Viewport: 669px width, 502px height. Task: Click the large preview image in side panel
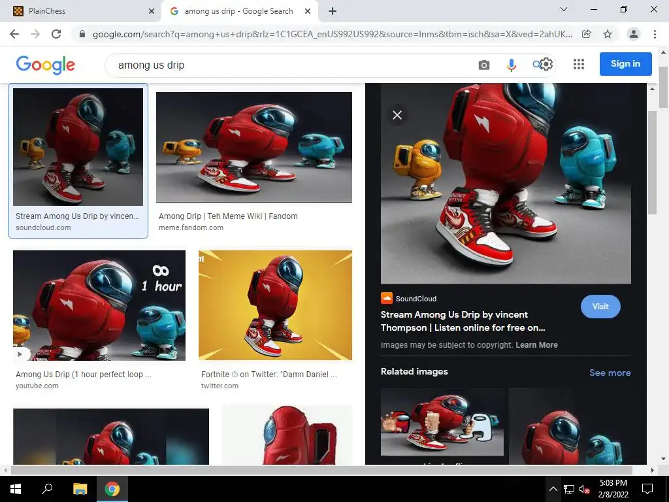click(x=506, y=184)
